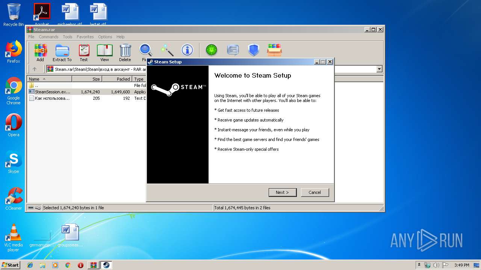Select the 'Как использова...' text file row
Screen dimensions: 481x270
tap(87, 98)
